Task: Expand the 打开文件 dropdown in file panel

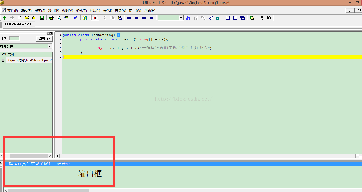Action: (x=49, y=46)
